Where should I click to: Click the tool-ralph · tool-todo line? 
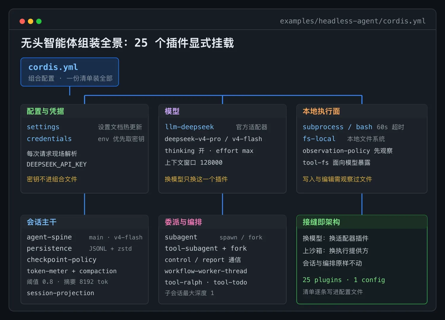pos(206,282)
